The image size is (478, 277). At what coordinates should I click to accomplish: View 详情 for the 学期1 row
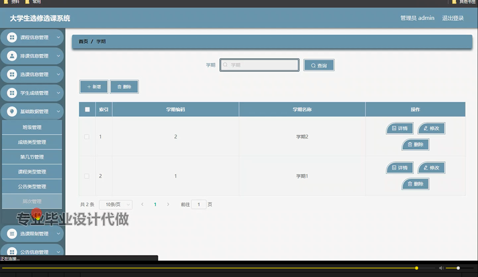tap(400, 167)
